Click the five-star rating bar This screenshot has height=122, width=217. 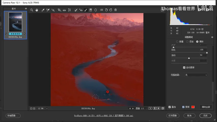point(15,34)
